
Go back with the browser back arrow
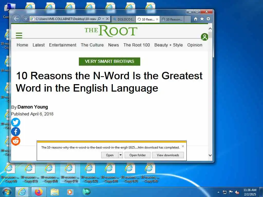[16, 19]
